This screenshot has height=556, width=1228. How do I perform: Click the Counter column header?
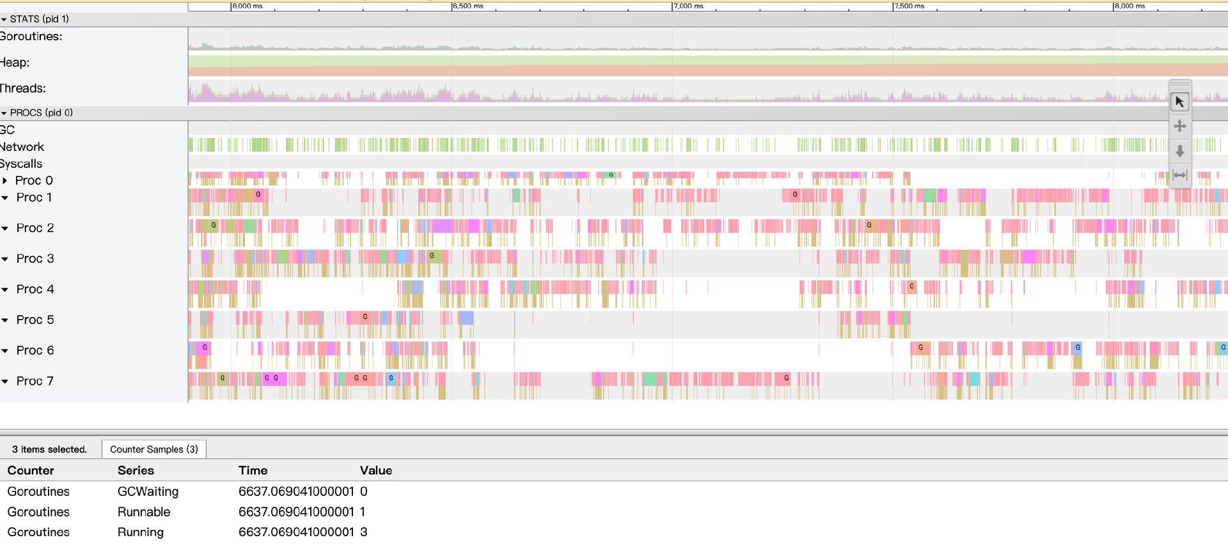click(x=31, y=470)
